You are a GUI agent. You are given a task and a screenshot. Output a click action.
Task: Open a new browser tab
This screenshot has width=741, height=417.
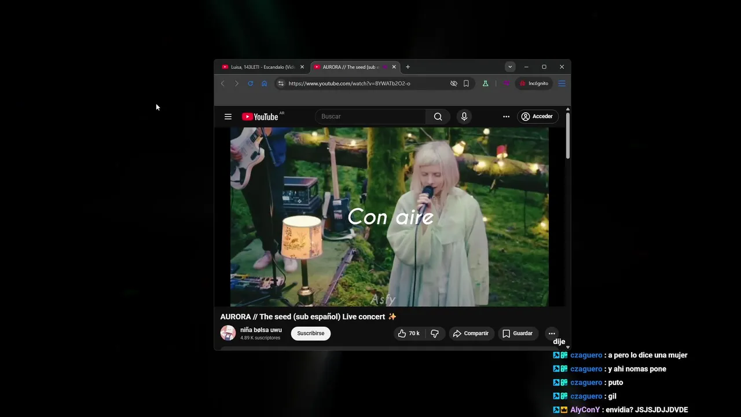tap(408, 67)
